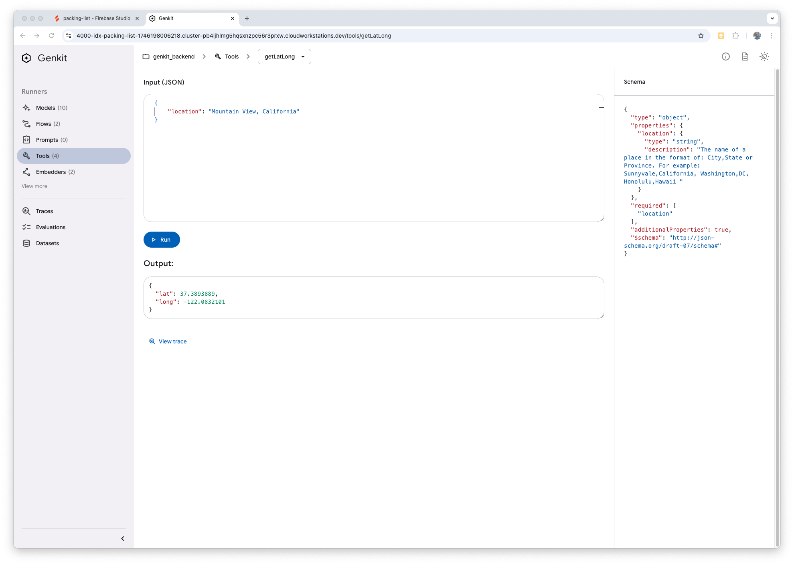Screen dimensions: 794x565
Task: Open browser extensions puzzle icon
Action: [735, 36]
